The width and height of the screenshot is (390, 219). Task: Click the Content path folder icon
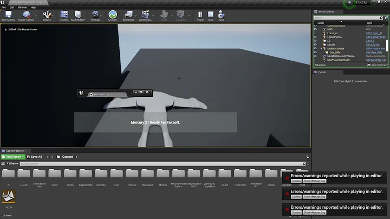58,157
